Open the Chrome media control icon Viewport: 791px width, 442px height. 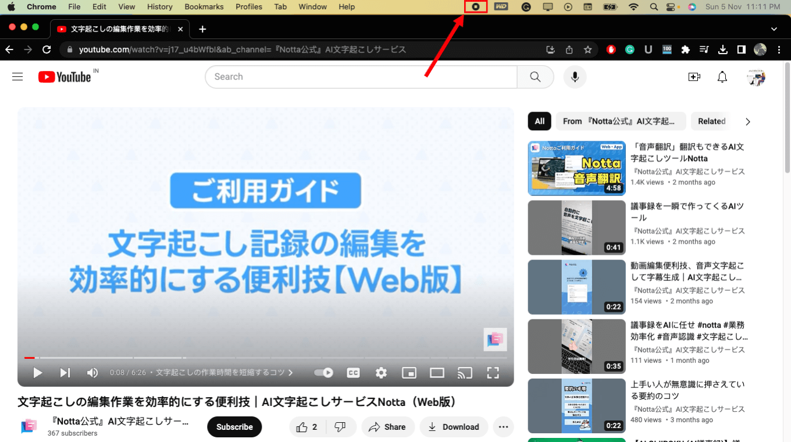(x=704, y=49)
